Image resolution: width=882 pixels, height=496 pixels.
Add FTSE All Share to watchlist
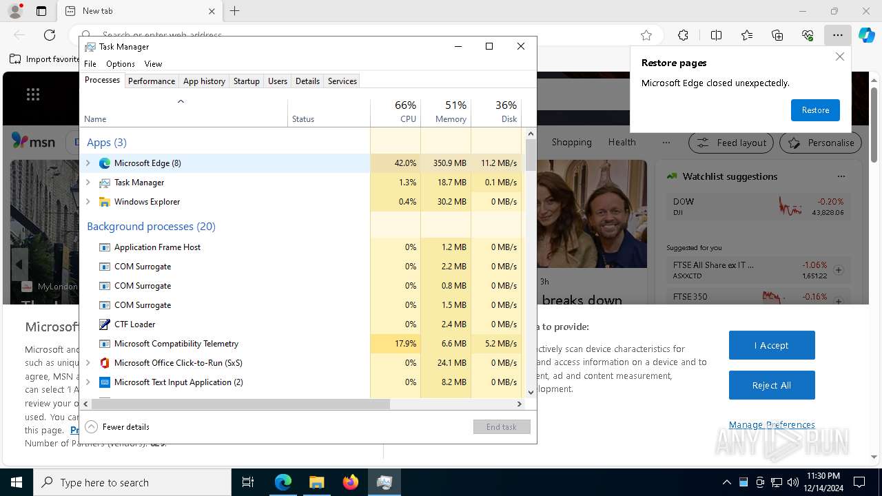click(x=839, y=270)
